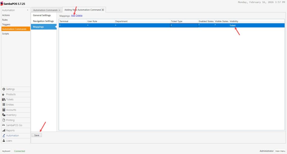The image size is (287, 154).
Task: Open the Entities section icon
Action: pos(4,105)
